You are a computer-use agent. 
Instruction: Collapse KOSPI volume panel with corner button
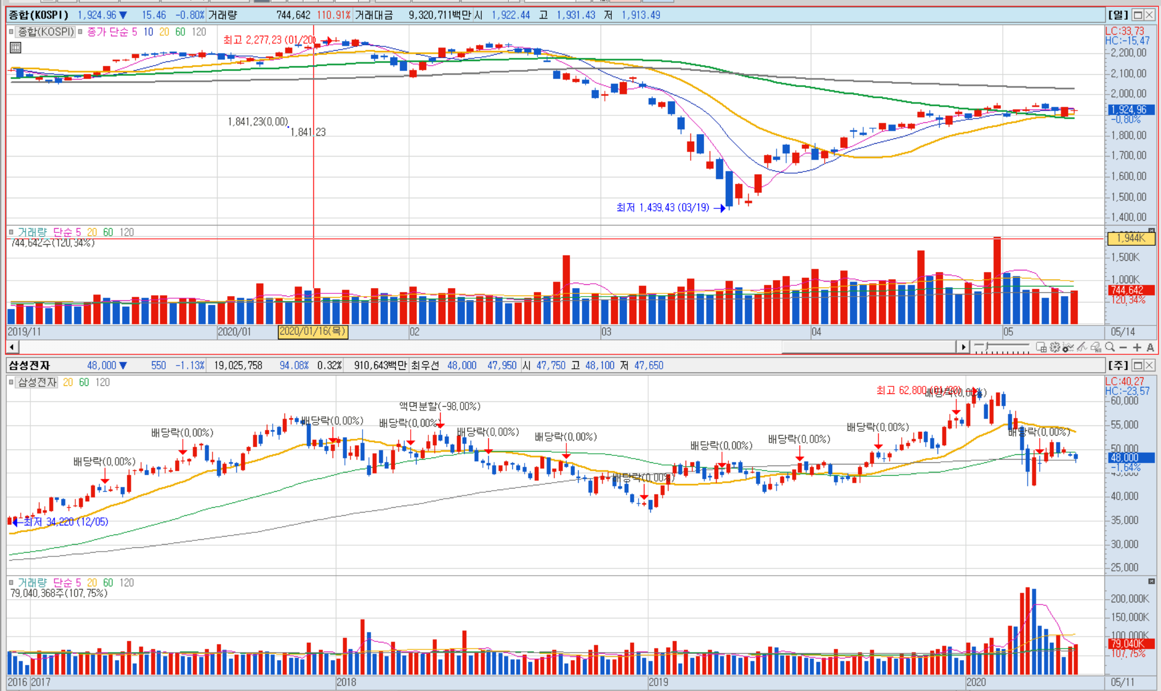click(x=1151, y=231)
